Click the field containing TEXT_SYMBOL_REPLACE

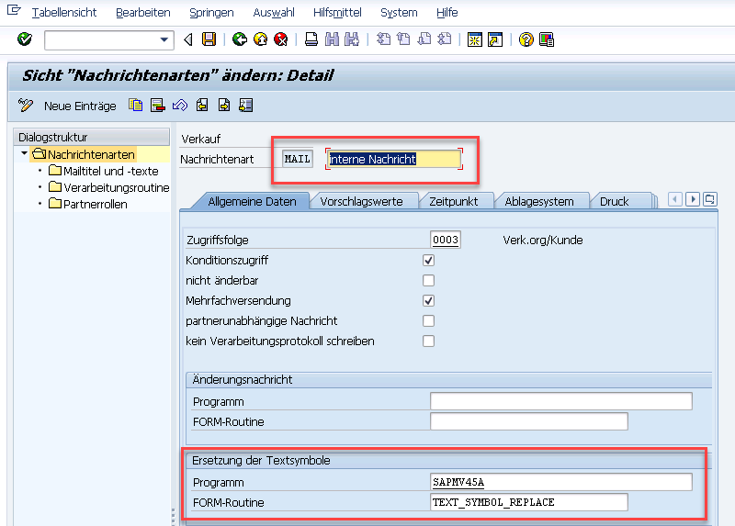point(529,502)
